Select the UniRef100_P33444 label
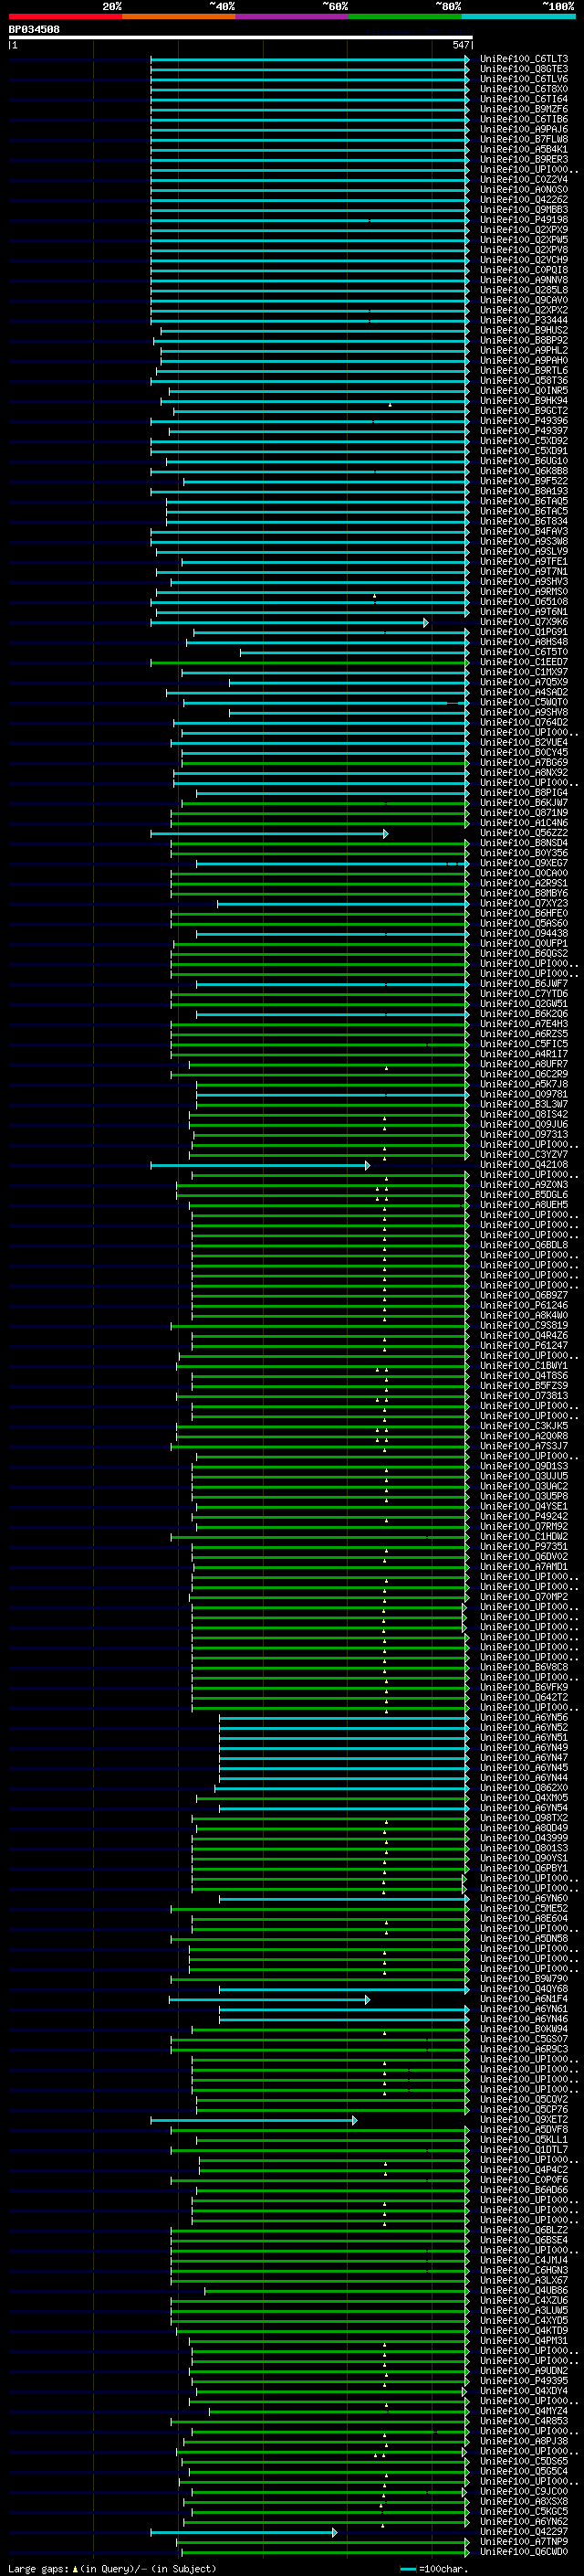This screenshot has width=584, height=2576. [x=524, y=320]
